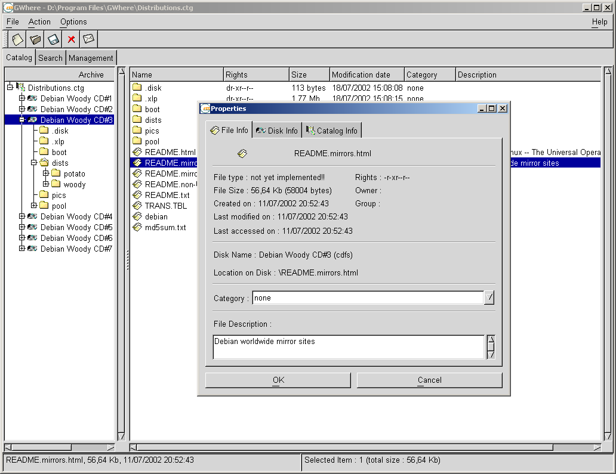Click the disk icon of Debian Woody CD#4
The width and height of the screenshot is (616, 474).
pos(33,216)
